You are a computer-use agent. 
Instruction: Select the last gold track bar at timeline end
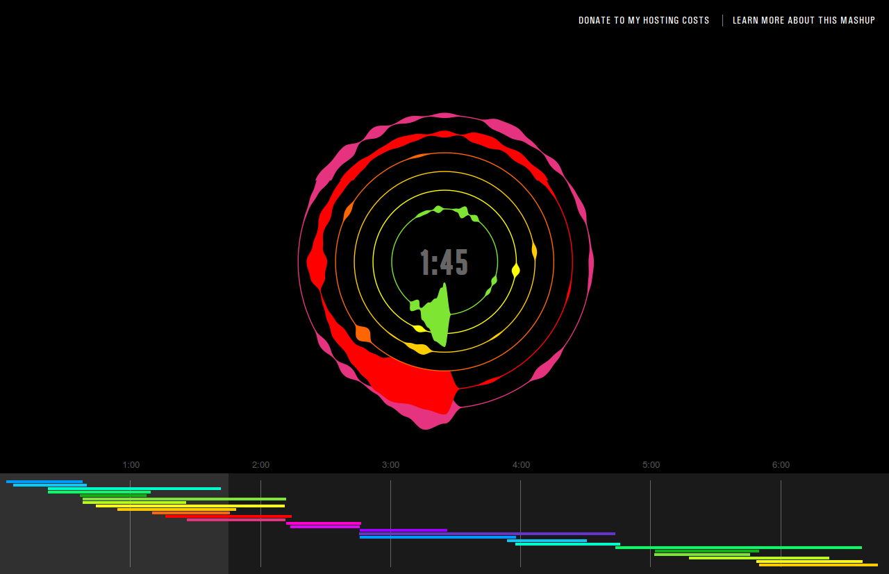818,565
